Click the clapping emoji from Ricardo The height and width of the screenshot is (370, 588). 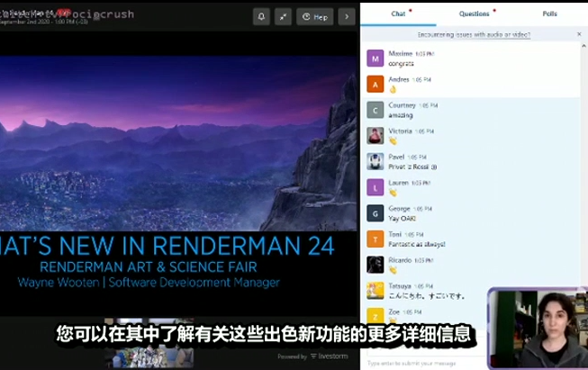393,270
